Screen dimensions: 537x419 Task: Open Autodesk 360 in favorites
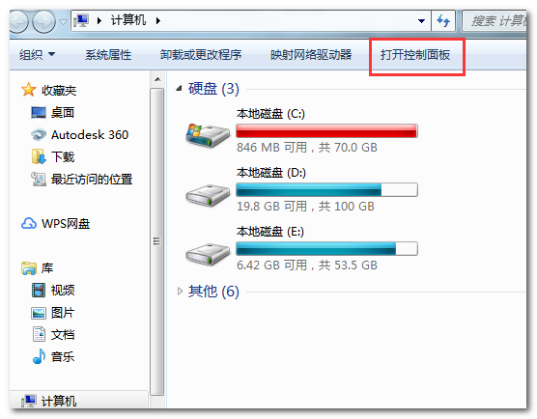click(80, 135)
